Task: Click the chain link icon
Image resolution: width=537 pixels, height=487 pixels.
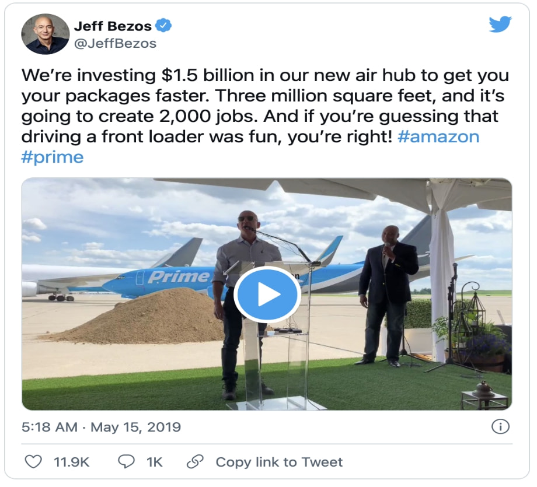Action: [195, 462]
